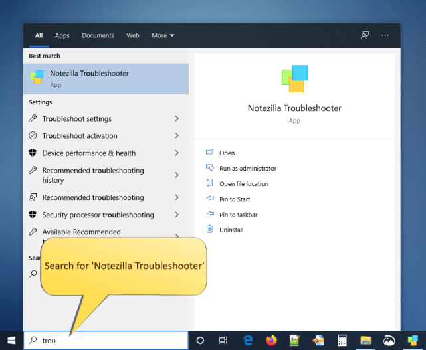Image resolution: width=426 pixels, height=350 pixels.
Task: Click the feedback person icon
Action: pos(365,35)
